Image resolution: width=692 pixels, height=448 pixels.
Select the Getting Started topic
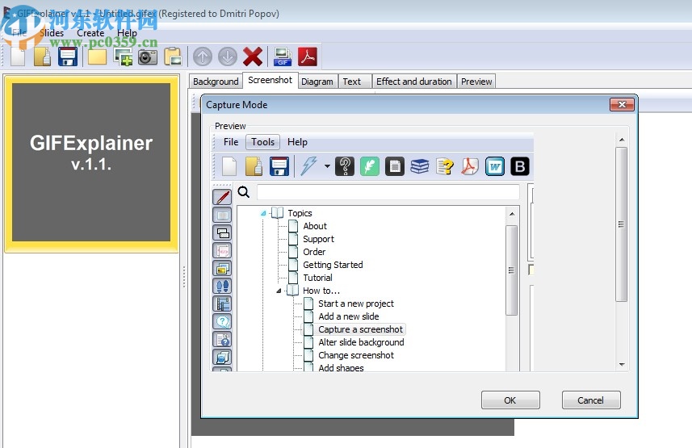[x=333, y=265]
